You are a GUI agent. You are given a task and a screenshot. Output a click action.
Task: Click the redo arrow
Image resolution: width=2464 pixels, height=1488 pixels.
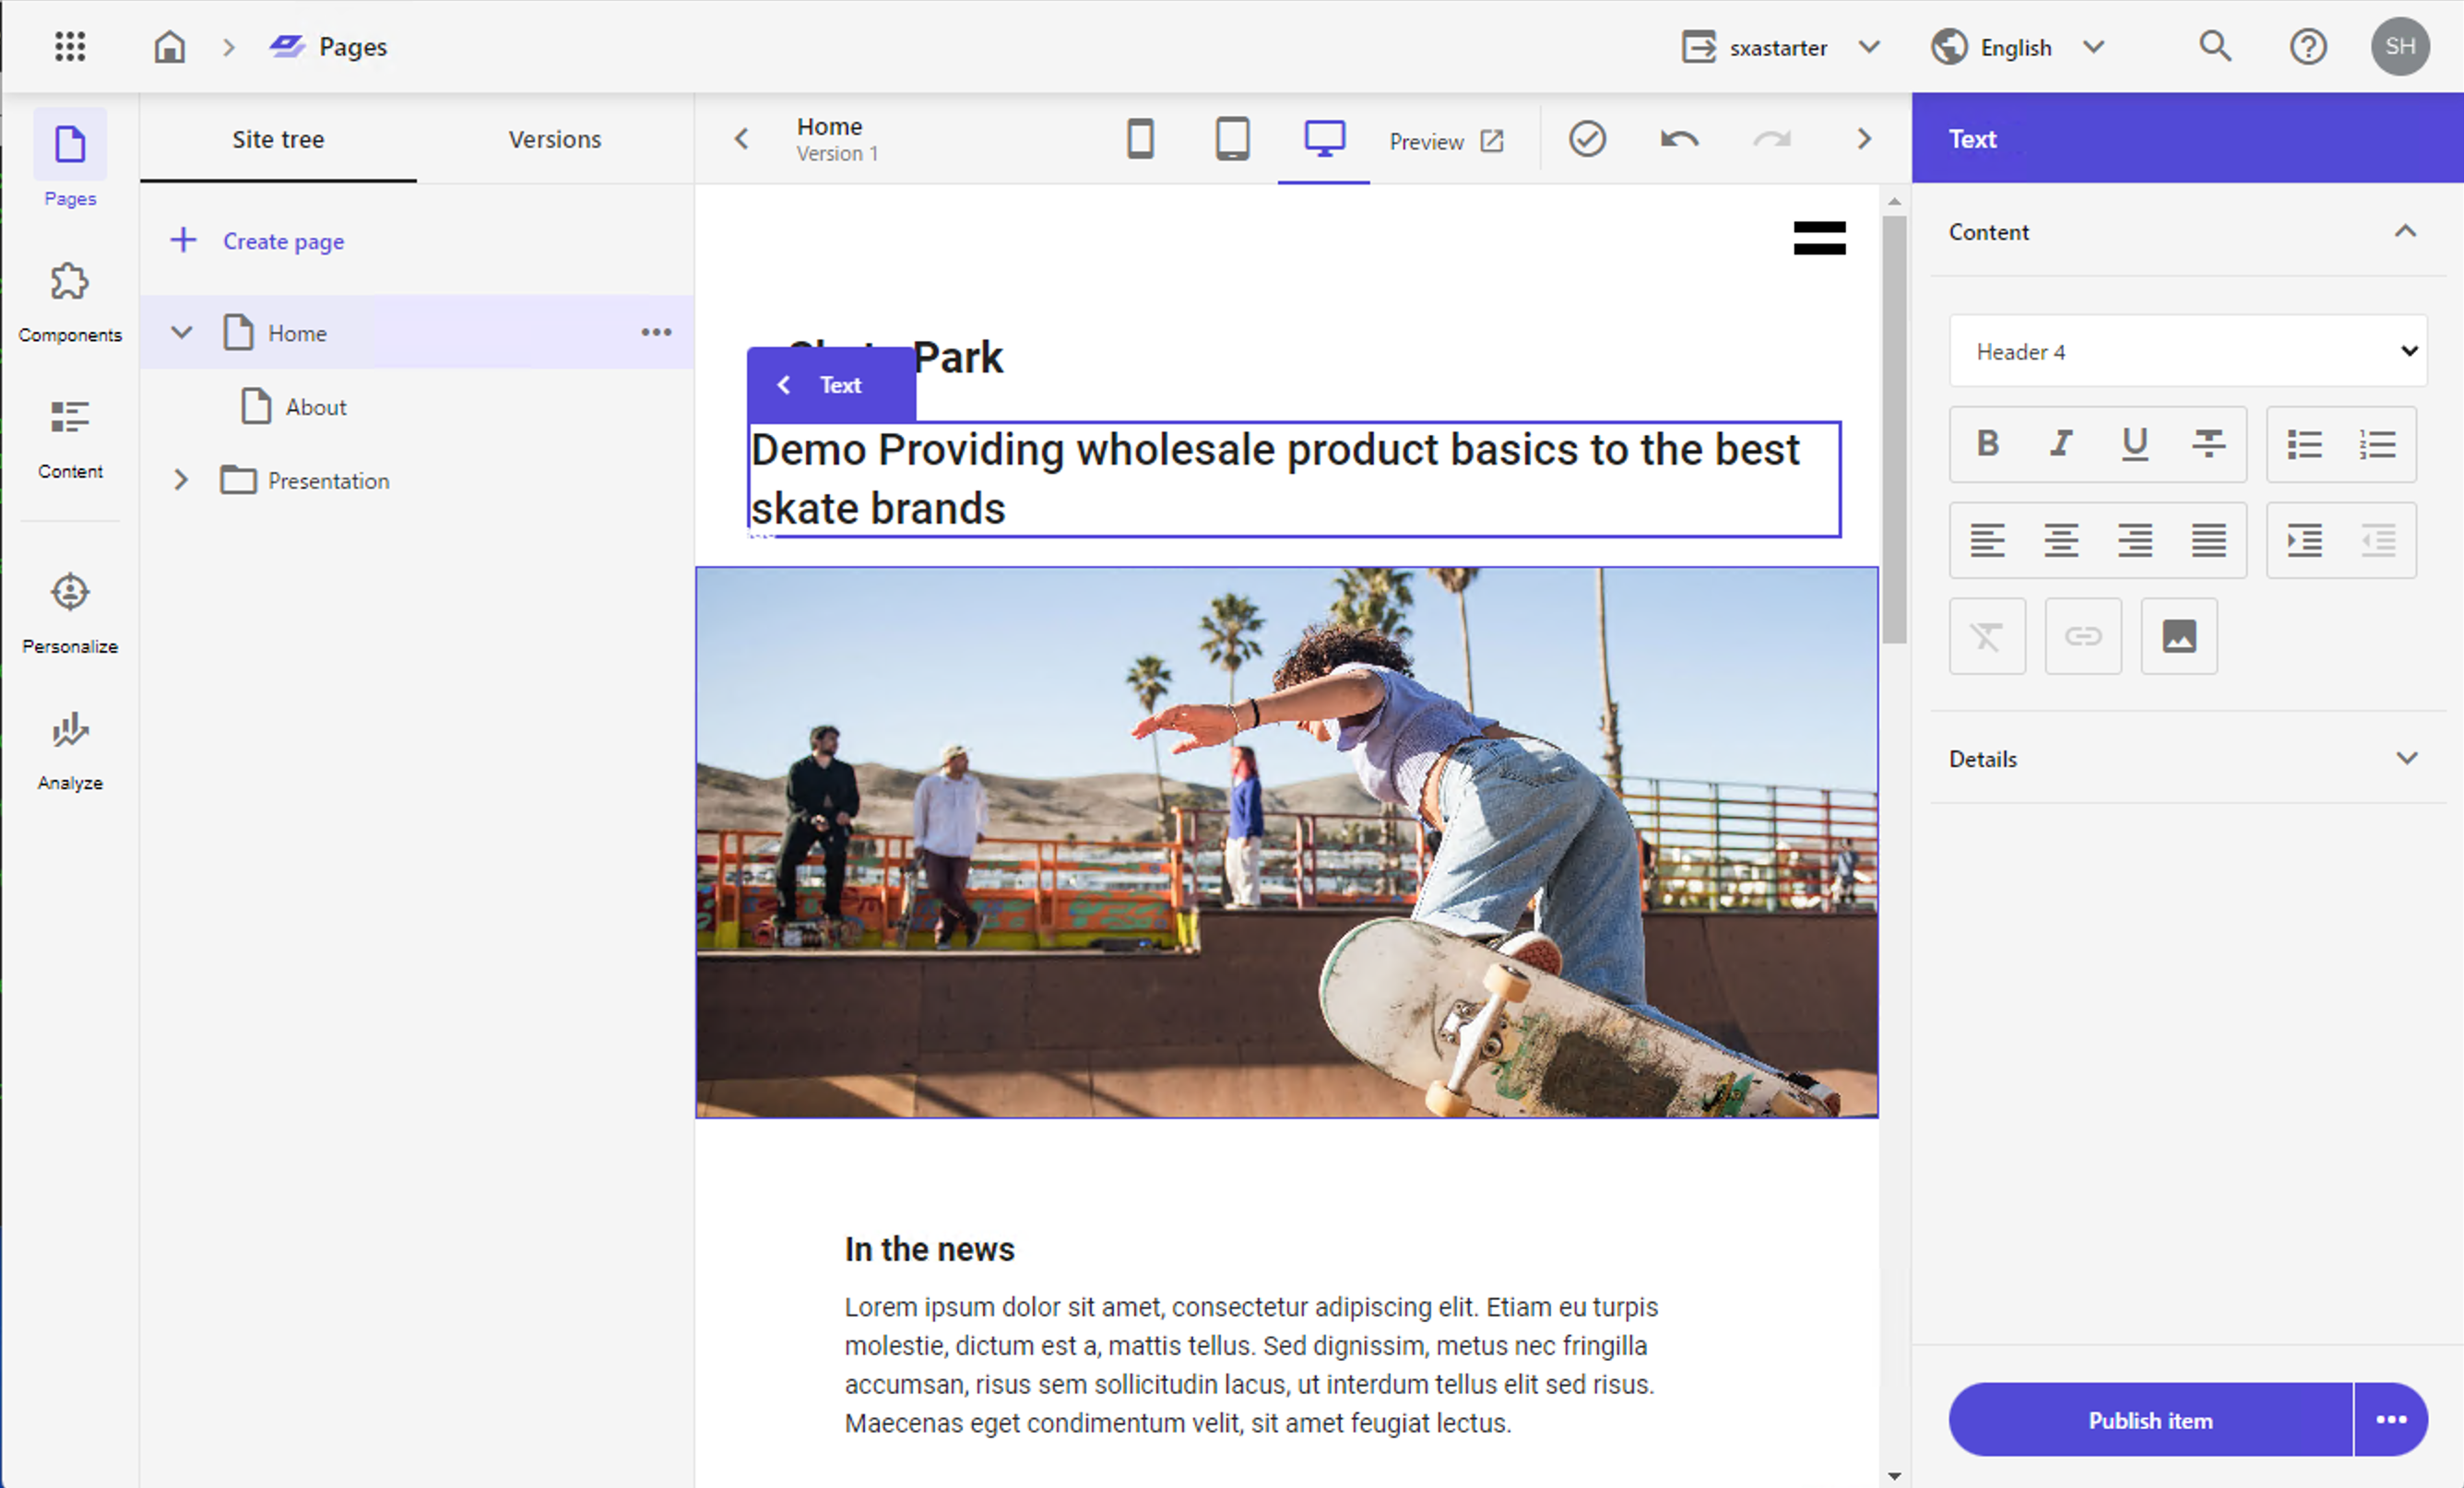[x=1771, y=139]
